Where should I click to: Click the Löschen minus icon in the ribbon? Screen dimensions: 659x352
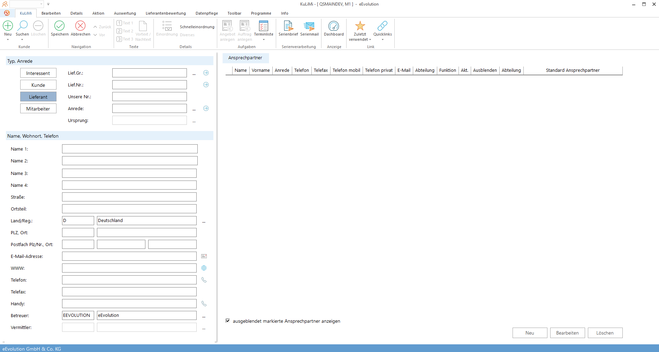tap(38, 26)
